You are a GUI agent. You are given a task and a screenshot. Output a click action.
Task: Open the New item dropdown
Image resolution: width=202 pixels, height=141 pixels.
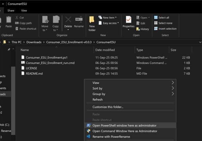108,17
